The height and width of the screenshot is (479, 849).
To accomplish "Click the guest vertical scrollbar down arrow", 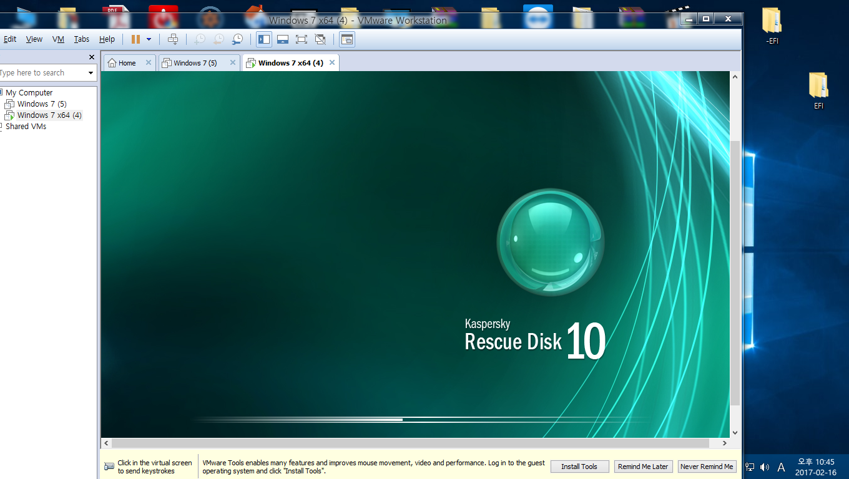I will [x=735, y=432].
